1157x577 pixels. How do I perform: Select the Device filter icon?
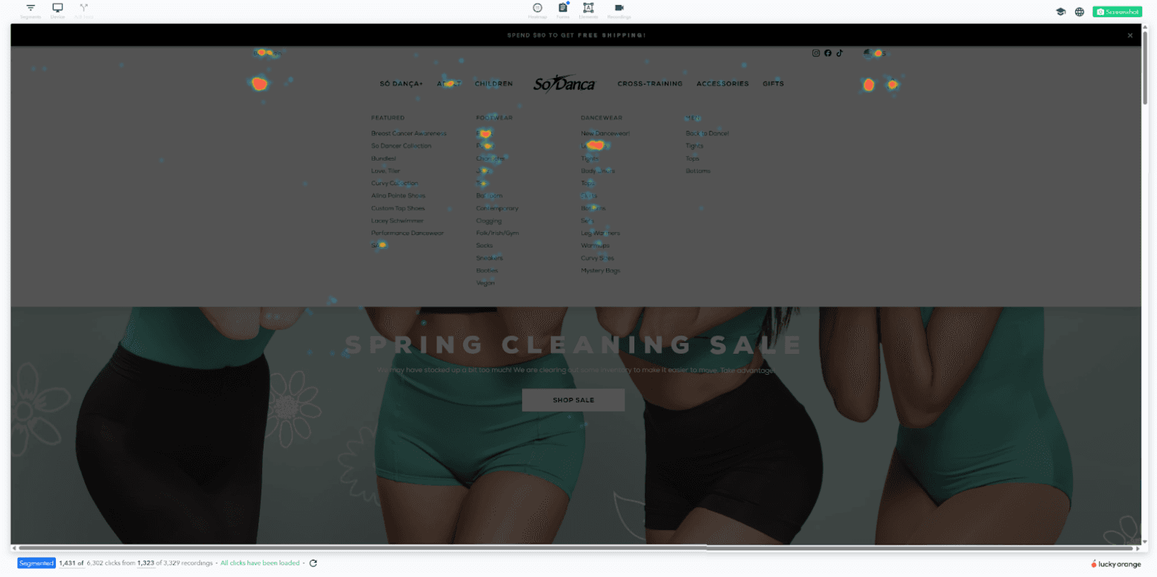(x=57, y=9)
